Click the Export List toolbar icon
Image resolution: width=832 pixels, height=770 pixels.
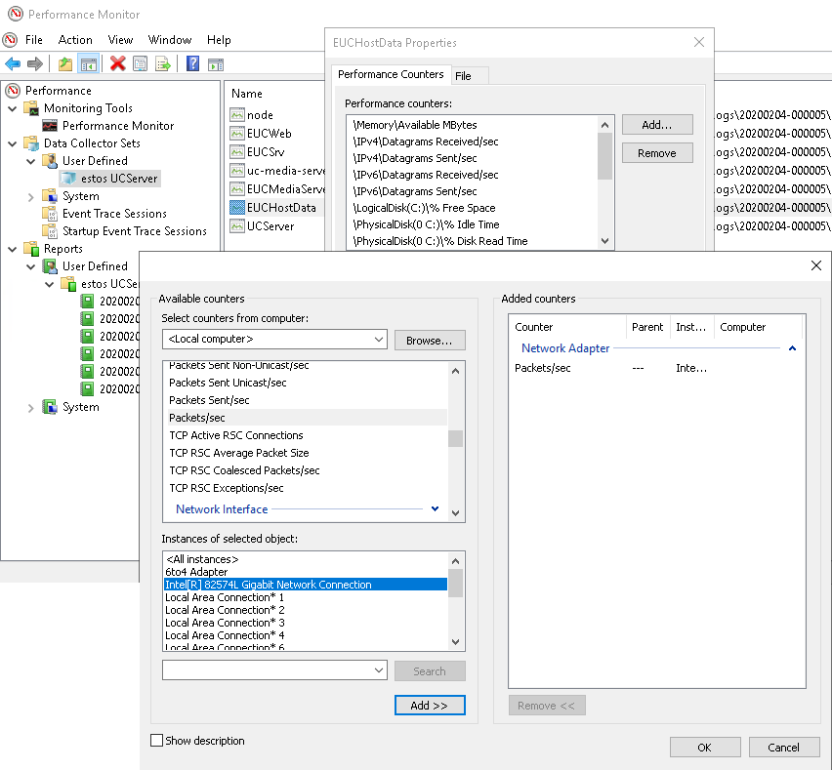163,63
